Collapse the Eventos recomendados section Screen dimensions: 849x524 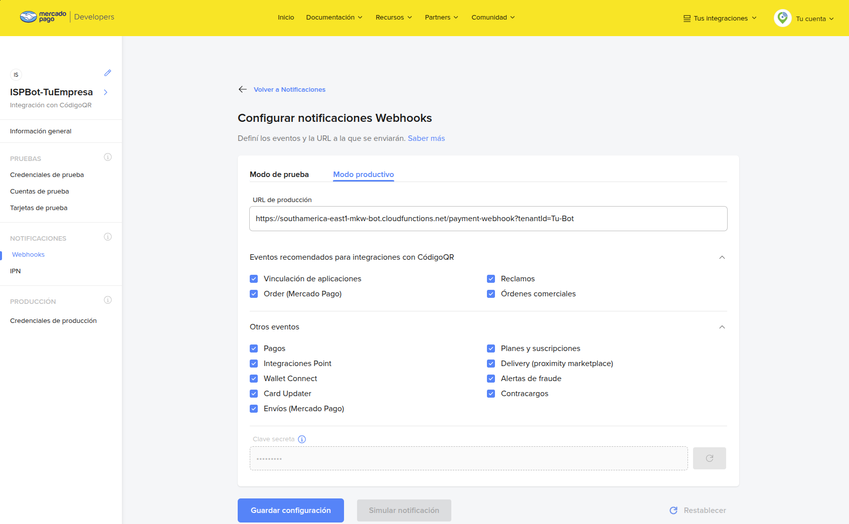pyautogui.click(x=722, y=257)
